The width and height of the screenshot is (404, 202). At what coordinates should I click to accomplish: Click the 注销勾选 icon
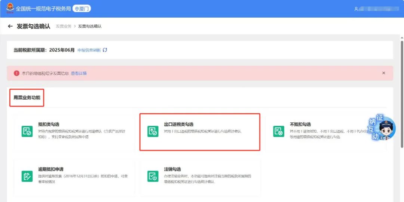[x=153, y=176]
